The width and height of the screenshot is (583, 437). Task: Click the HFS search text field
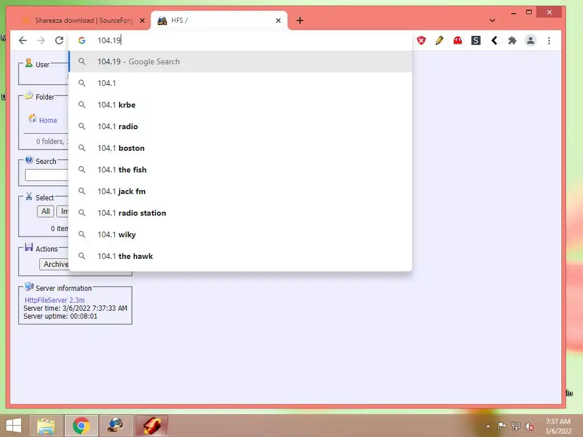click(47, 175)
